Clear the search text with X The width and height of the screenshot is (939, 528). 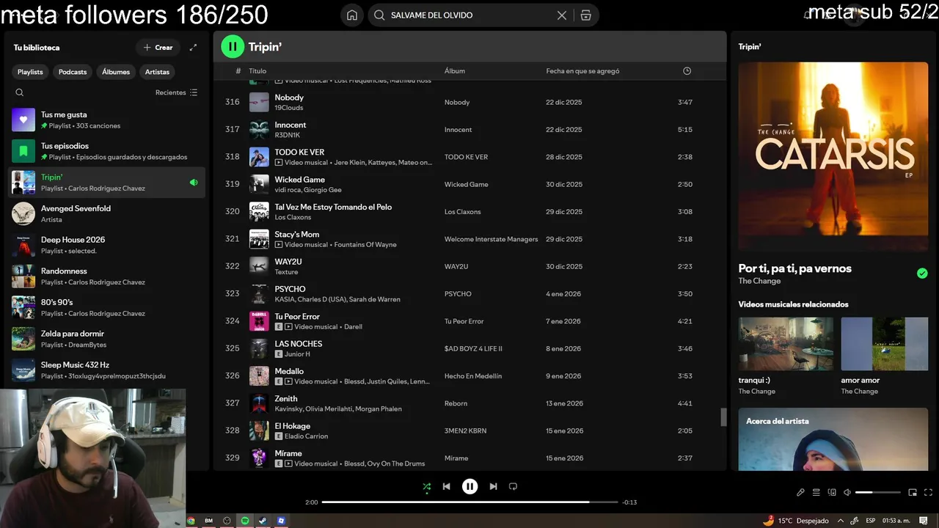[x=562, y=15]
